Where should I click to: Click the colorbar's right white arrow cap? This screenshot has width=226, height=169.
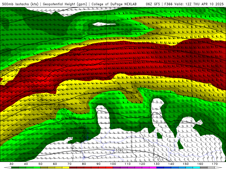click(x=218, y=168)
